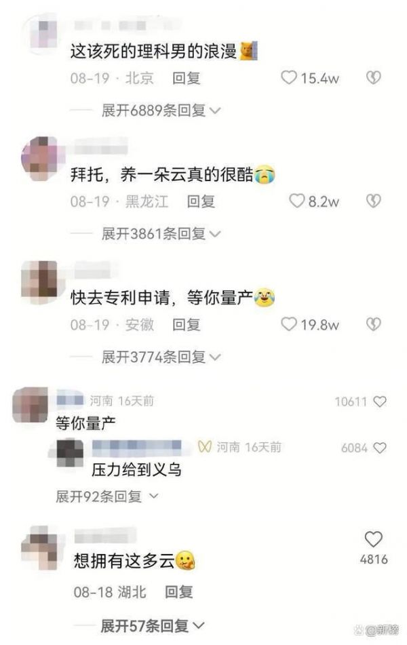
Task: Tap broken-heart dislike on 安徽 comment
Action: click(x=373, y=324)
